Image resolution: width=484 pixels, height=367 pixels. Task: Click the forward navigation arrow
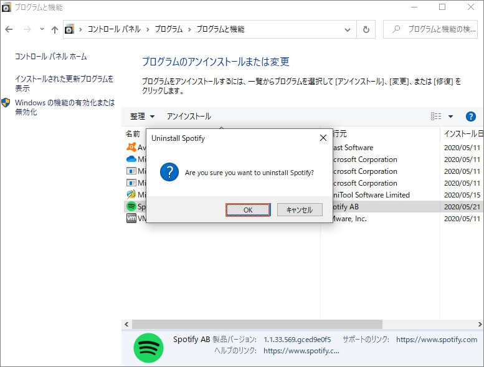[27, 29]
